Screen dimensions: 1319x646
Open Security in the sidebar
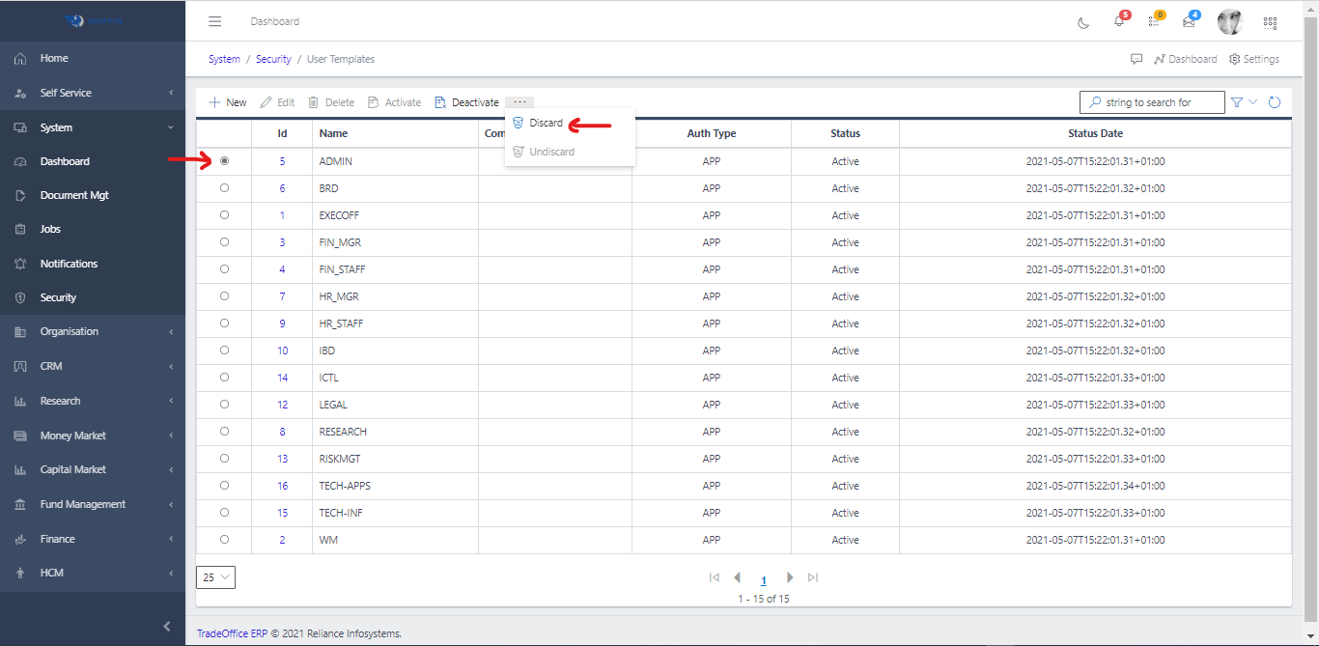(x=58, y=297)
